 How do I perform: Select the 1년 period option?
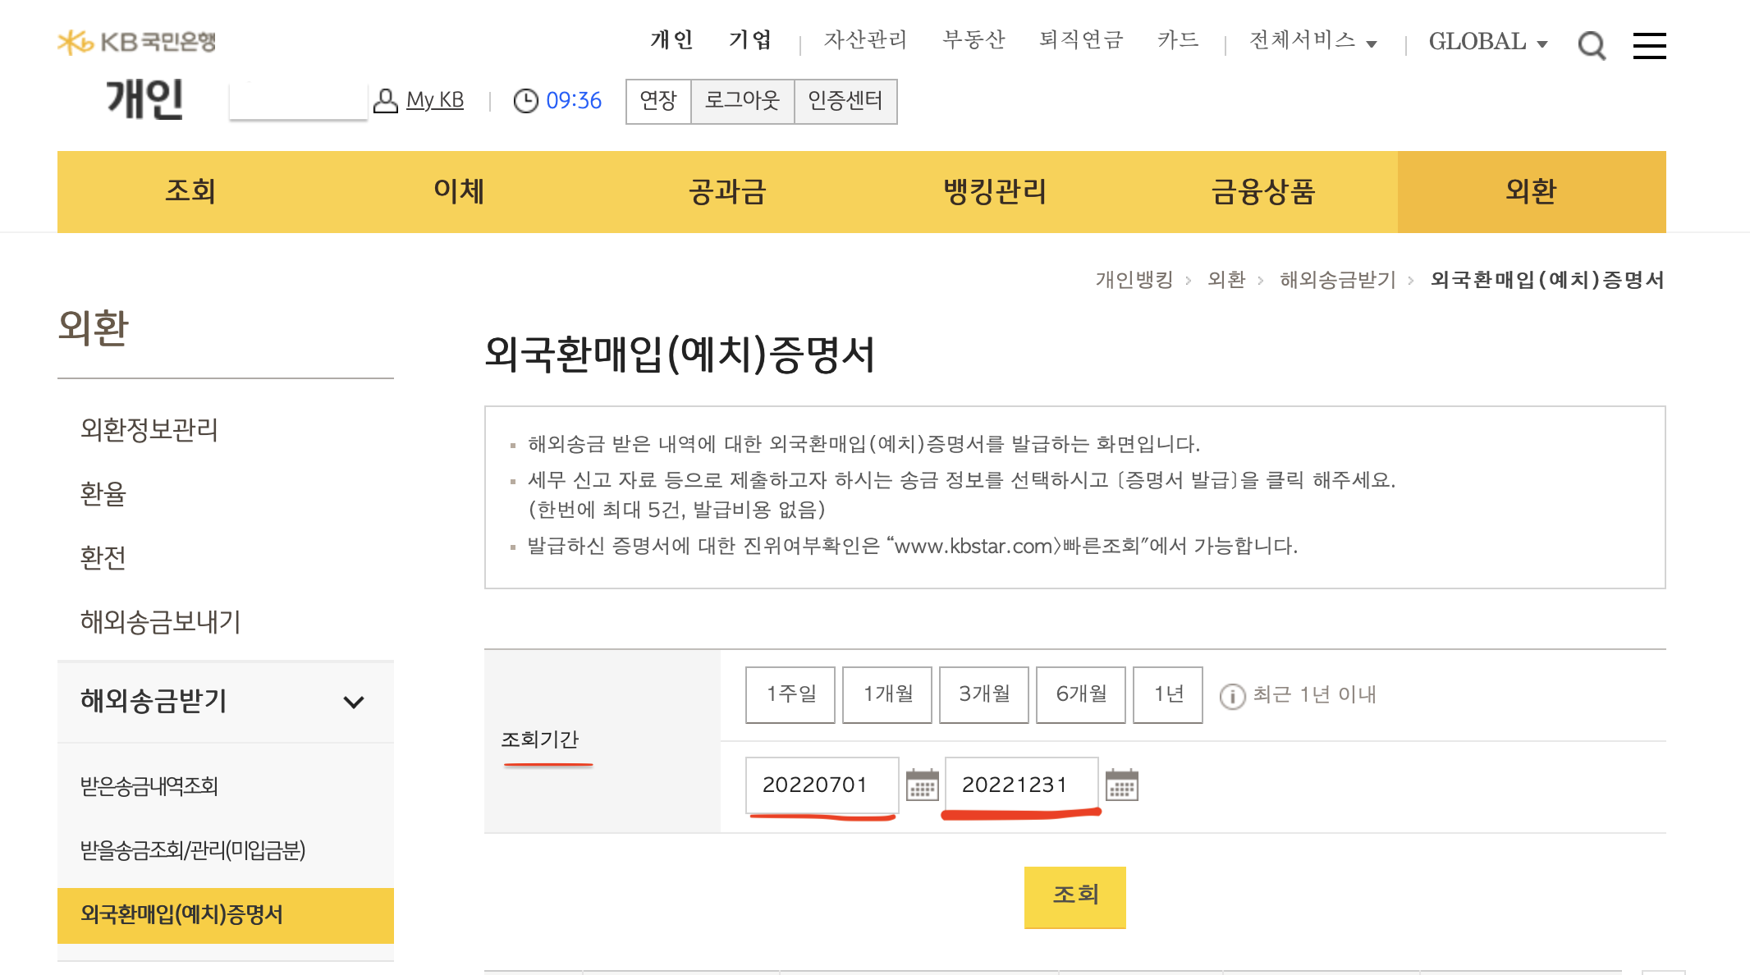(x=1167, y=694)
